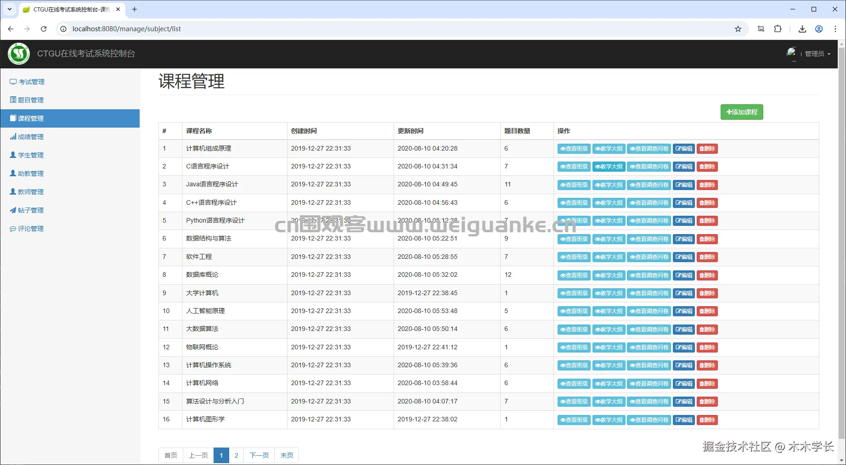Open the browser Extensions puzzle icon
This screenshot has width=846, height=465.
(778, 29)
